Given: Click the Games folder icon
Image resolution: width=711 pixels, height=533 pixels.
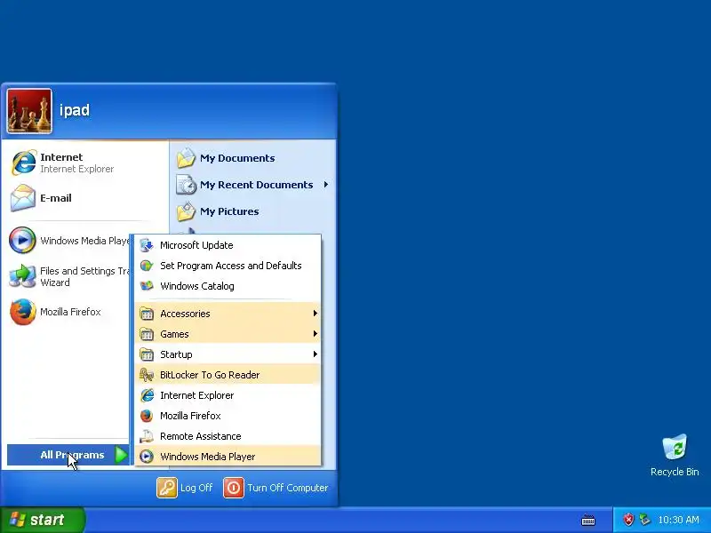Looking at the screenshot, I should pyautogui.click(x=147, y=334).
